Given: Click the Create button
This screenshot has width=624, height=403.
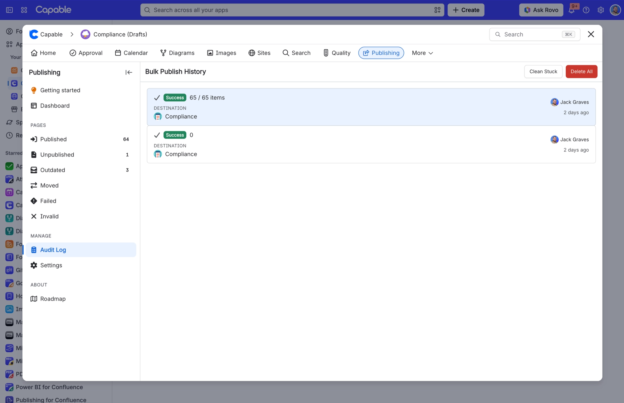Looking at the screenshot, I should tap(466, 10).
